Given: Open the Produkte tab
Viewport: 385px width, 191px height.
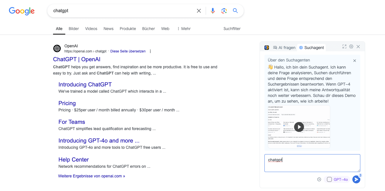Looking at the screenshot, I should coord(128,29).
